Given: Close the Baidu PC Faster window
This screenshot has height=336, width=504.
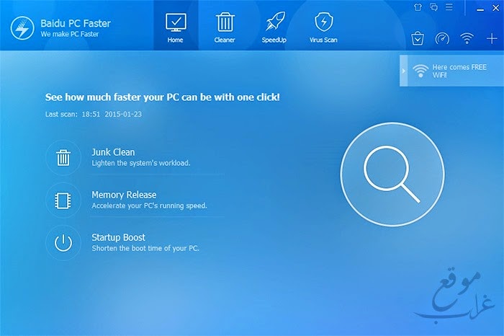Looking at the screenshot, I should click(x=496, y=8).
